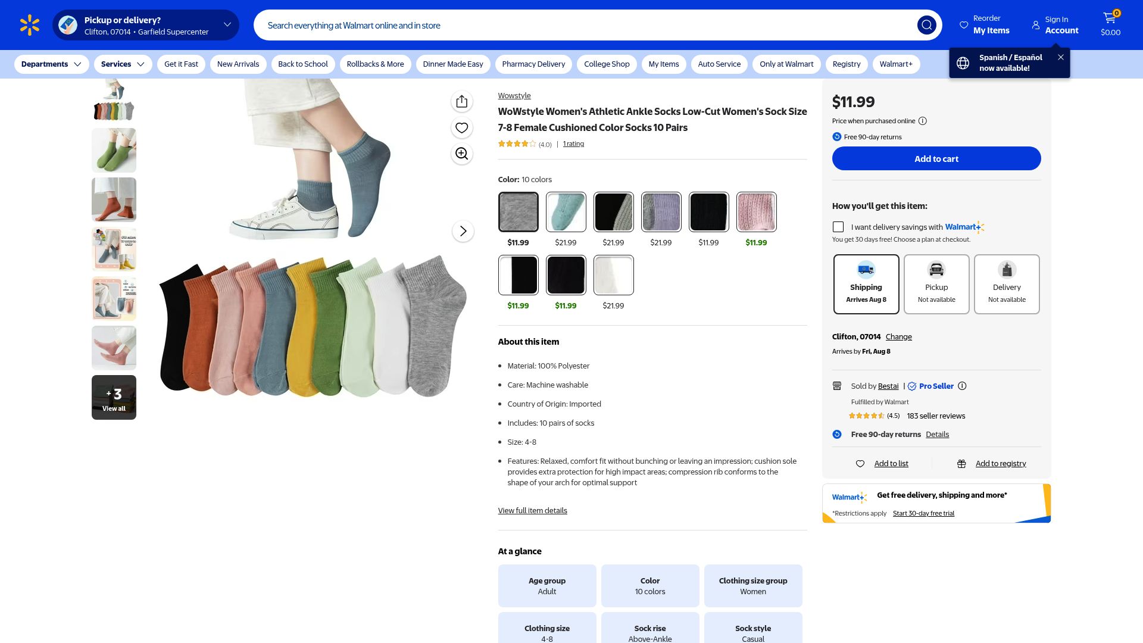Select the gray color swatch
The image size is (1143, 643).
[x=519, y=212]
